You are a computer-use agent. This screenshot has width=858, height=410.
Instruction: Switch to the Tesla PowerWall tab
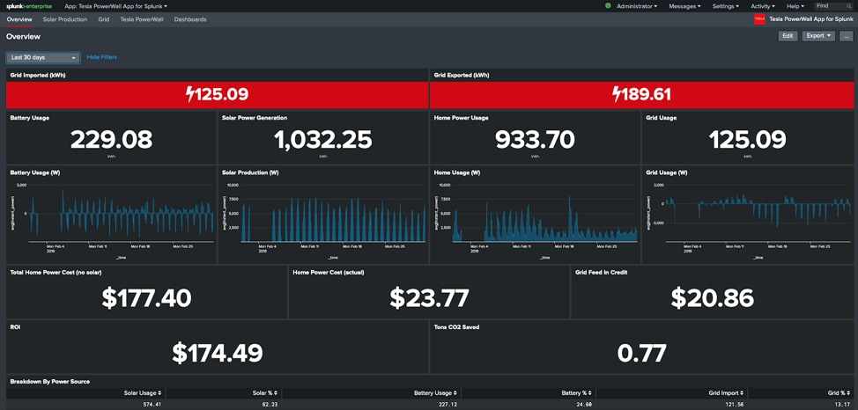click(x=142, y=19)
